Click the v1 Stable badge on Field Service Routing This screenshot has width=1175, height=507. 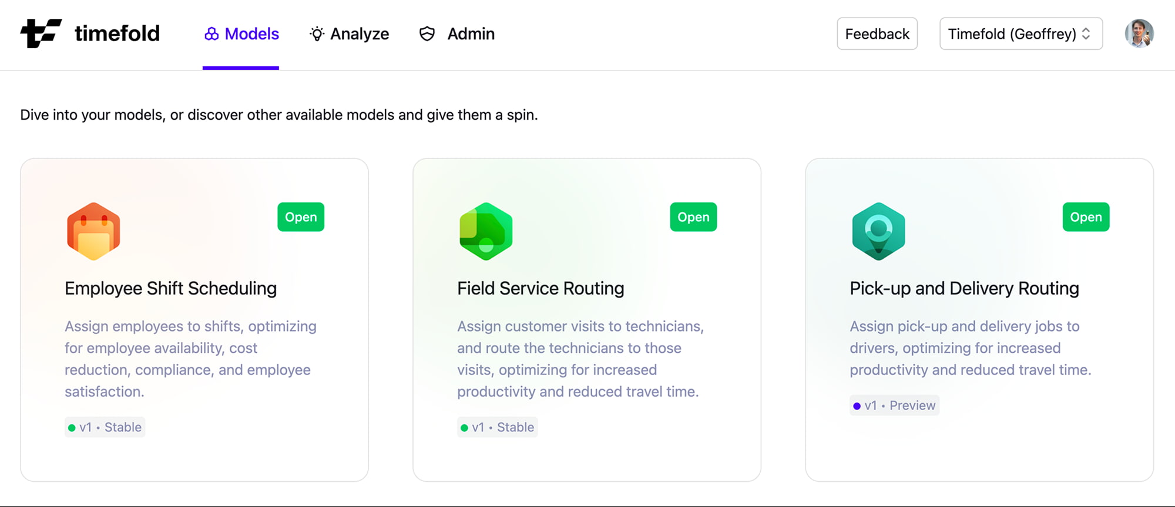click(497, 427)
